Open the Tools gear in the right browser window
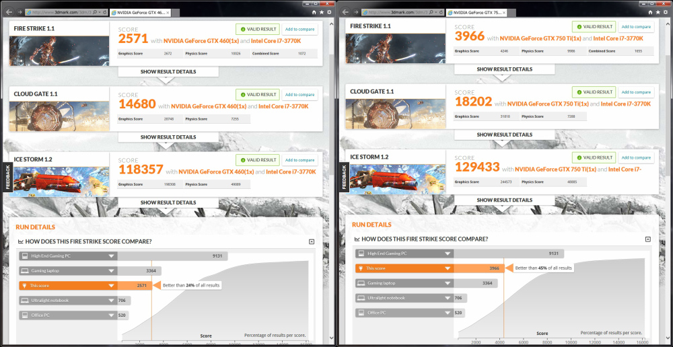Screen dimensions: 673x347 click(666, 12)
